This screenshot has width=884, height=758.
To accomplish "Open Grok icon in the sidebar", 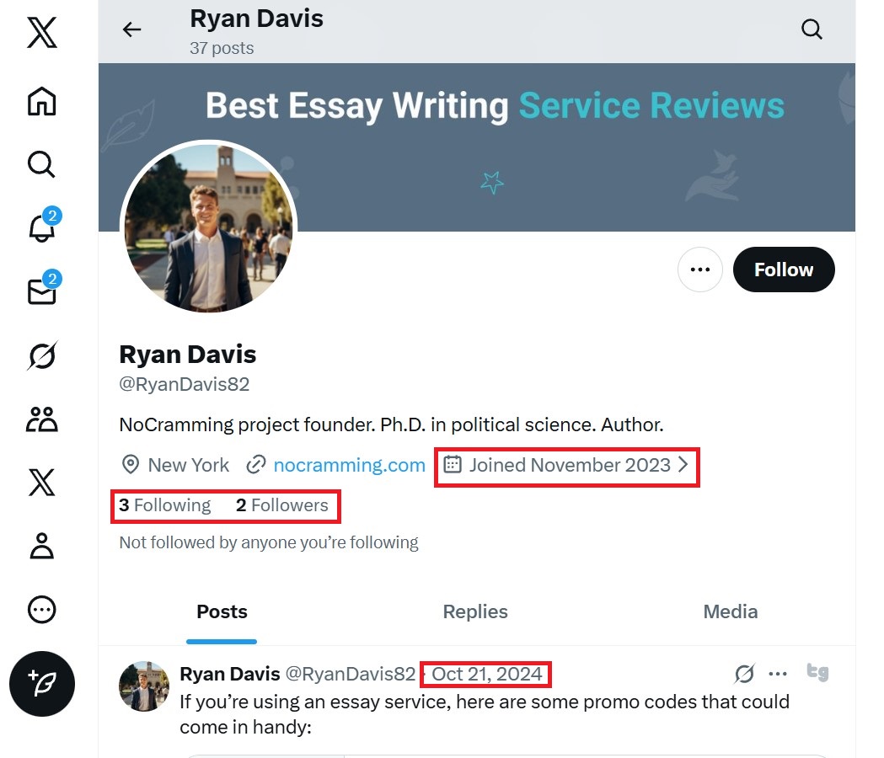I will (41, 356).
